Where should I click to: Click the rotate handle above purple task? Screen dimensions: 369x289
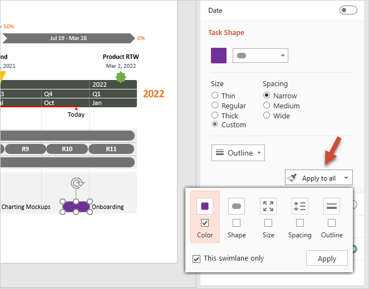click(77, 183)
